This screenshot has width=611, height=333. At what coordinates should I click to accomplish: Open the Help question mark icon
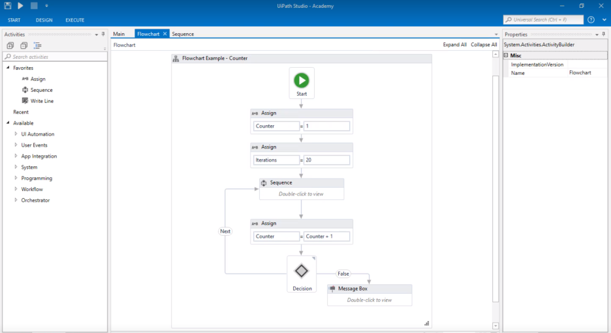[x=591, y=20]
